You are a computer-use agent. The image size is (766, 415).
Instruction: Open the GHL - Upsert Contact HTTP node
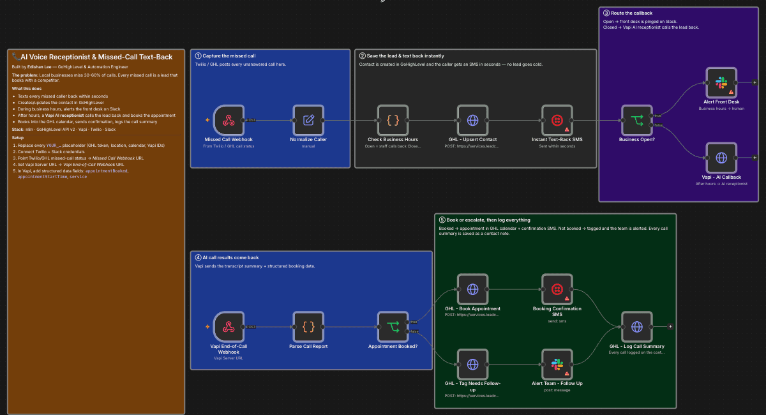tap(473, 119)
